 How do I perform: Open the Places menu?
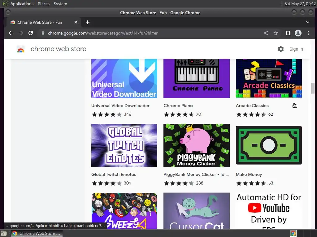coord(43,4)
